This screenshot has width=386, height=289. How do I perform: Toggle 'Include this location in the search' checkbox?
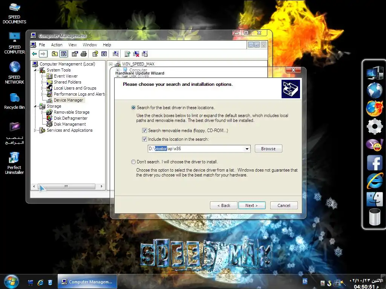(x=144, y=139)
